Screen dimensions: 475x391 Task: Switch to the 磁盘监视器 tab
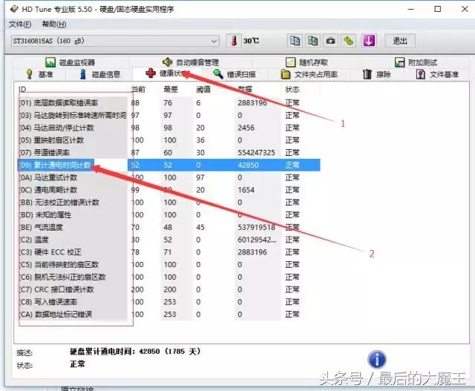coord(71,62)
